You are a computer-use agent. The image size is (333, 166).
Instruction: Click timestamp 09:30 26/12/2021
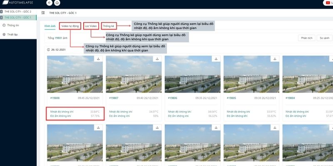click(x=265, y=98)
